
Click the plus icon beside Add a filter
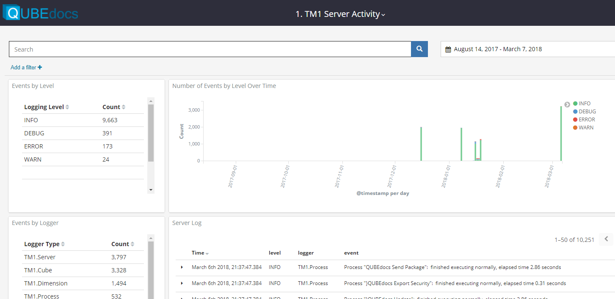40,67
